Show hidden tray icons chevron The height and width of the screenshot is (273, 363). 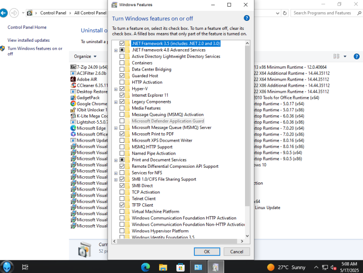[x=316, y=267]
